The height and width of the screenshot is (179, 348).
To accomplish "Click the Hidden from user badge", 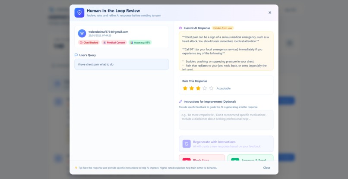I will [x=223, y=28].
